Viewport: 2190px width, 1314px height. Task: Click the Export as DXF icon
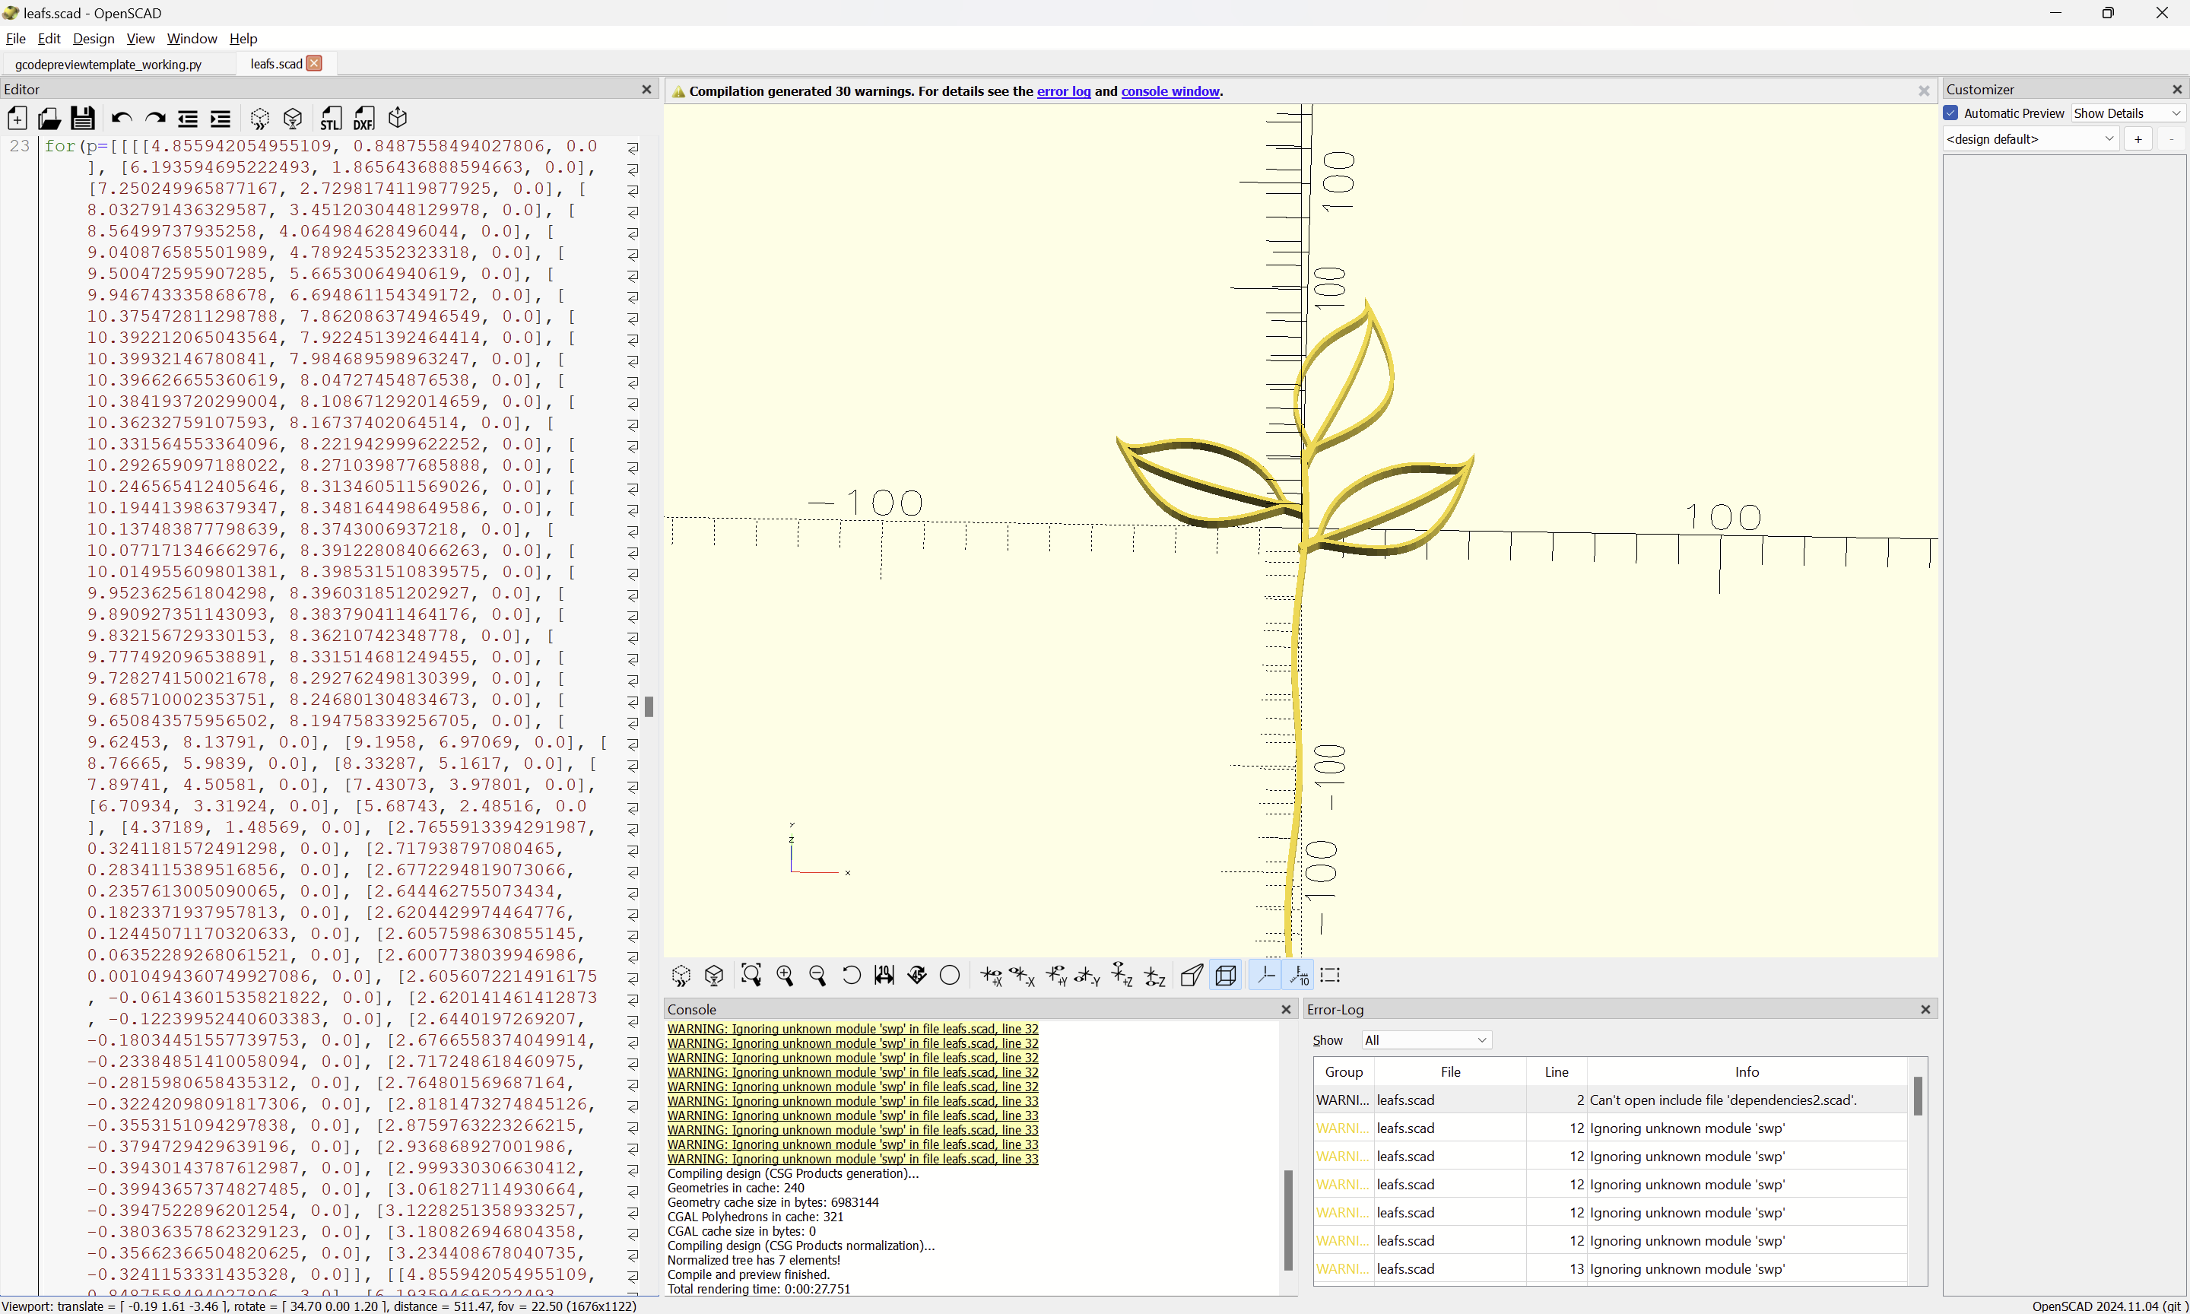[363, 119]
